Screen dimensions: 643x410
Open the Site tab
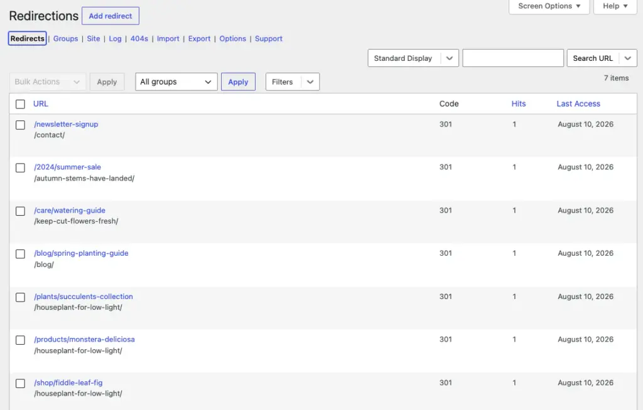click(94, 38)
